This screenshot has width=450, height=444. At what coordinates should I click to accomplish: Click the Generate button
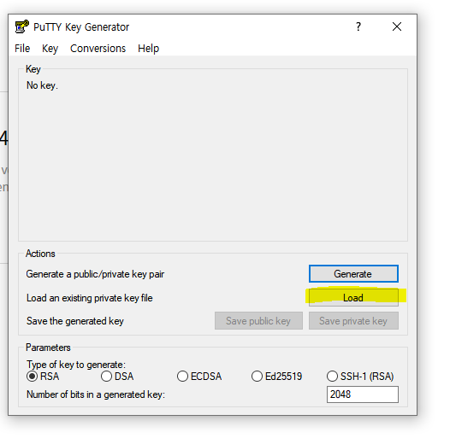(353, 274)
